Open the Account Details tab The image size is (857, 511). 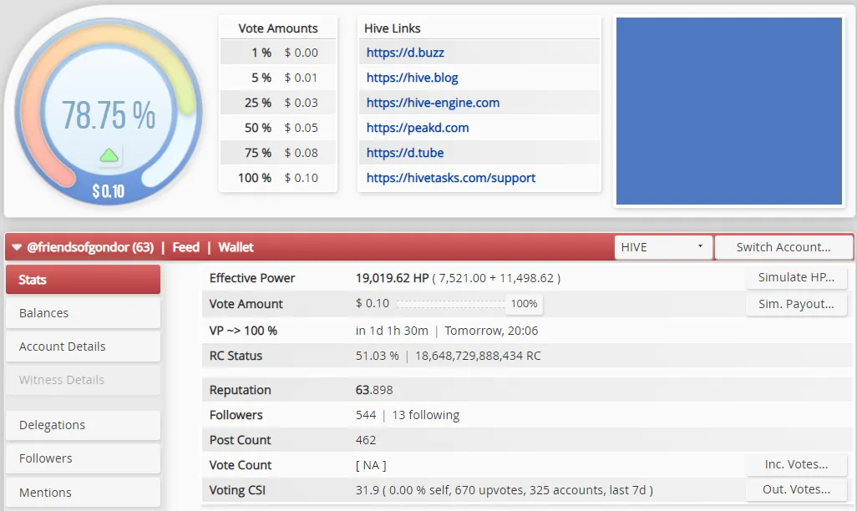pos(83,347)
